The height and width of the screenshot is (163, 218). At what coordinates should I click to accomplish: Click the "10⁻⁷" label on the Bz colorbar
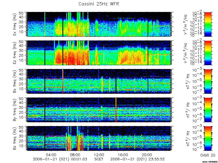197,149
